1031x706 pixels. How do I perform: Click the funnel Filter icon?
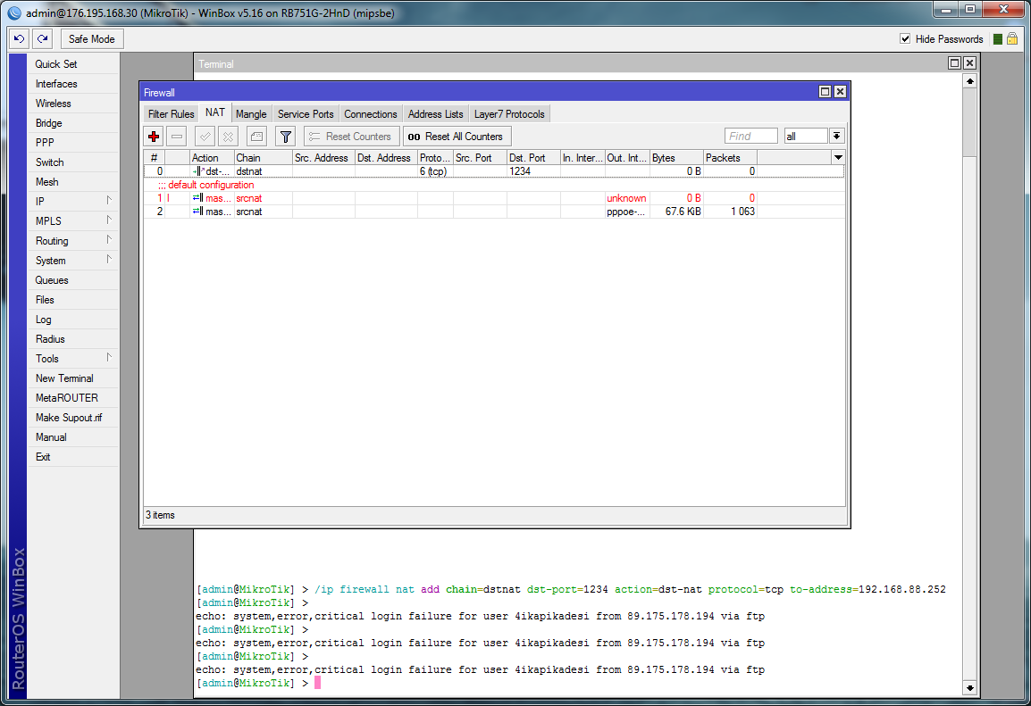285,137
